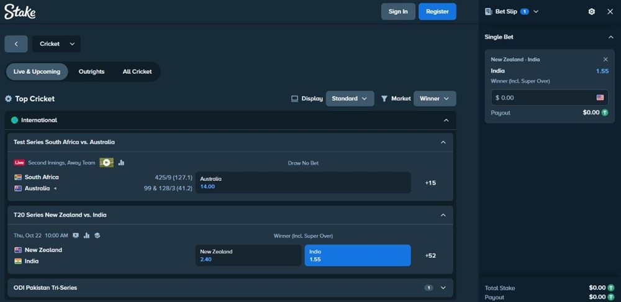Viewport: 621px width, 302px height.
Task: Open the New Zealand team name link
Action: coord(43,250)
